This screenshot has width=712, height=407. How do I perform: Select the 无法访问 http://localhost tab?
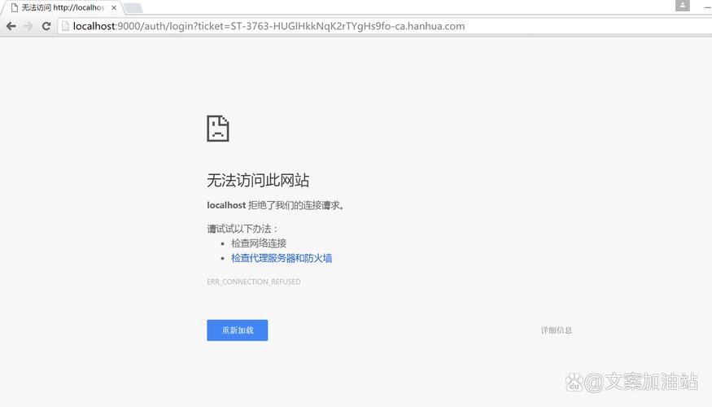click(63, 7)
